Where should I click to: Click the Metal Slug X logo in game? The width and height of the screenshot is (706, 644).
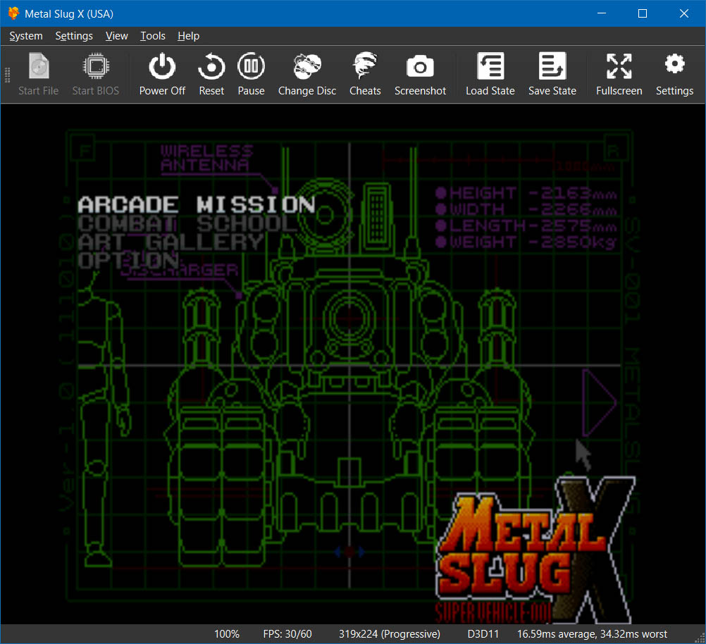point(535,550)
